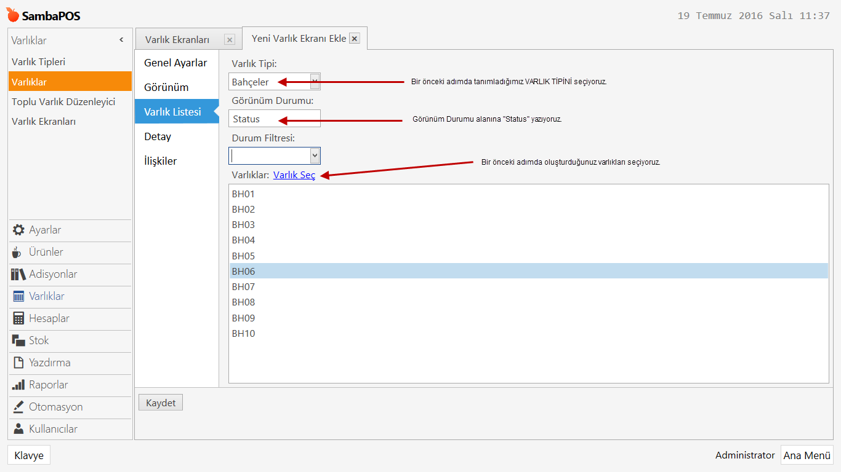841x472 pixels.
Task: Select Varlık Tipleri in the sidebar
Action: click(70, 62)
